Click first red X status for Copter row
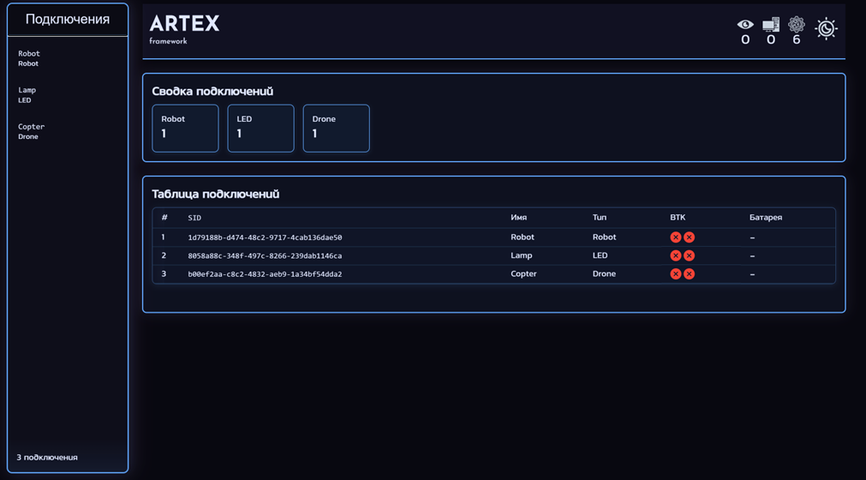Screen dimensions: 866x480 coord(676,274)
